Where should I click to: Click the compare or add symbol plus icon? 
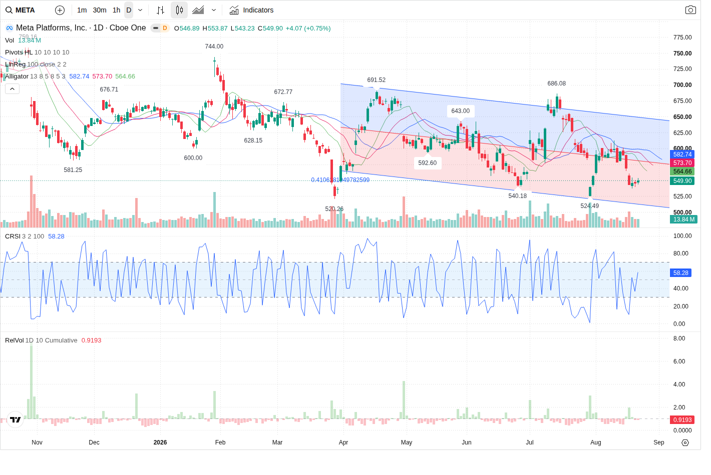coord(60,10)
